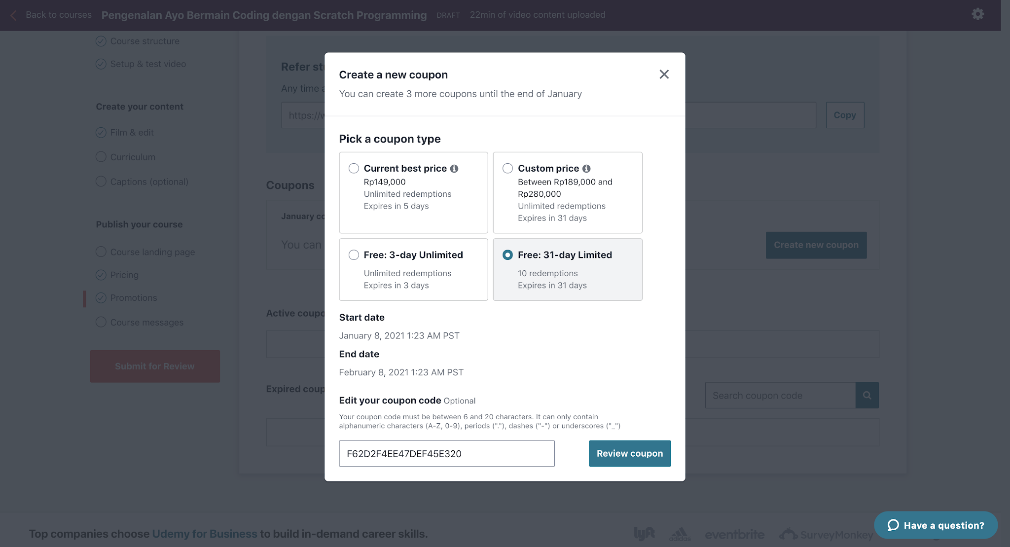Image resolution: width=1010 pixels, height=547 pixels.
Task: Click the Submit for Review button
Action: coord(155,366)
